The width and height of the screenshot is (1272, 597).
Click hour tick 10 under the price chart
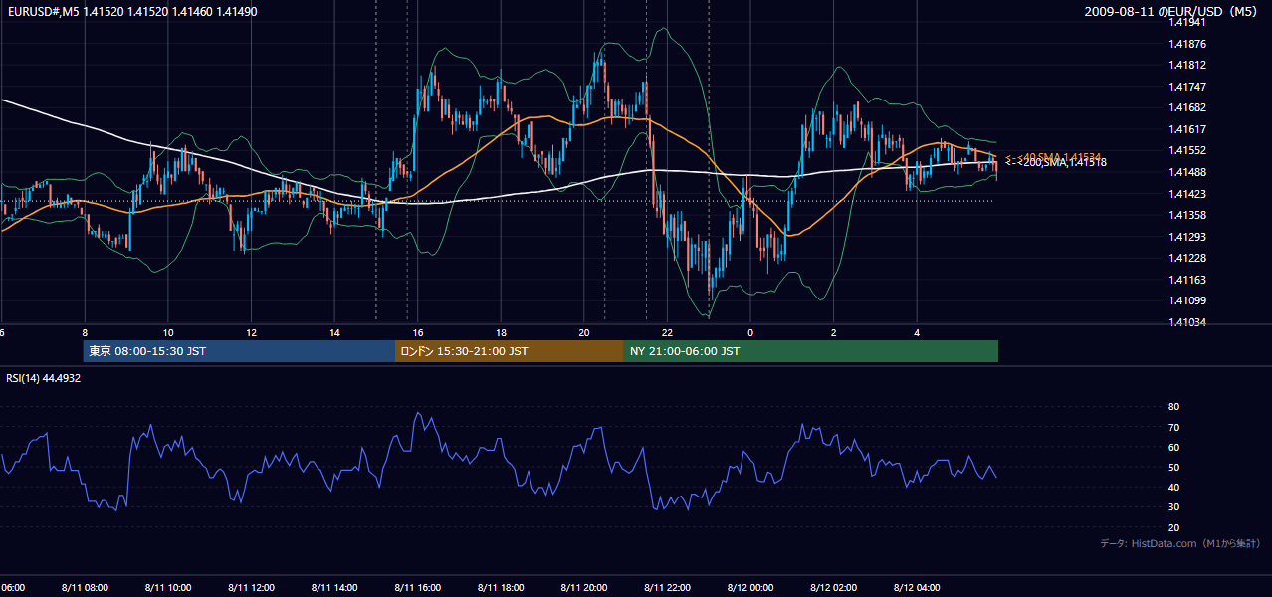click(168, 332)
